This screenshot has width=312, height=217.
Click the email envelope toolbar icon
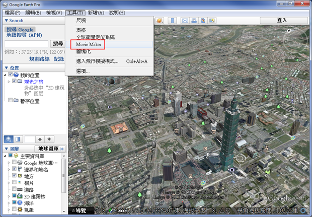click(x=185, y=20)
